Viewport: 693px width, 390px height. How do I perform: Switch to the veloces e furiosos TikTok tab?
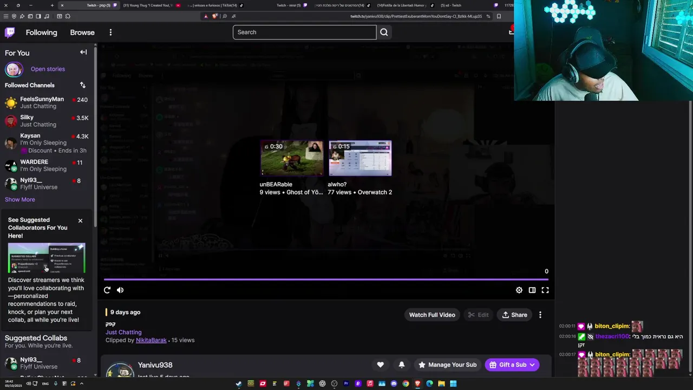point(215,5)
